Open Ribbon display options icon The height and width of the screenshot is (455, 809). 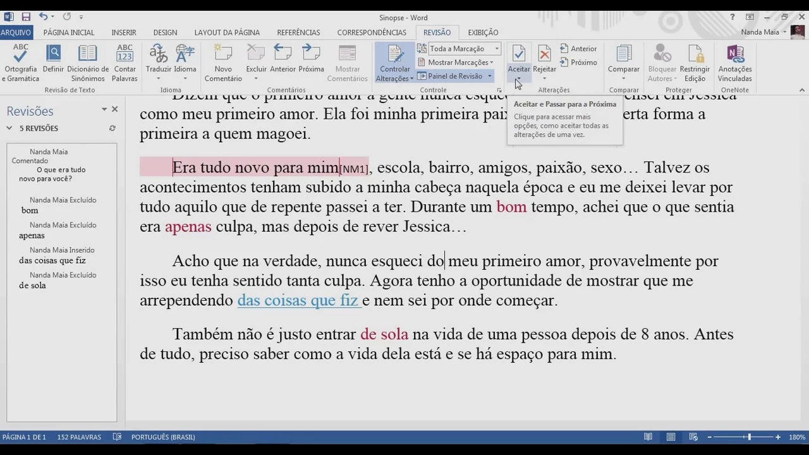click(x=750, y=17)
